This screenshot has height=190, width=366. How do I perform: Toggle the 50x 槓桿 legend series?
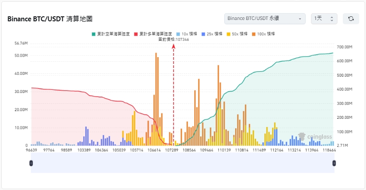tap(237, 34)
